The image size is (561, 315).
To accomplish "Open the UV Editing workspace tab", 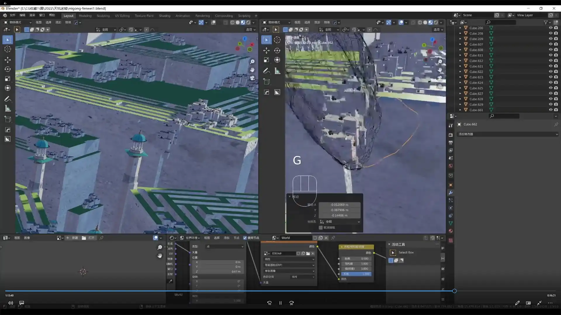I will pyautogui.click(x=122, y=16).
